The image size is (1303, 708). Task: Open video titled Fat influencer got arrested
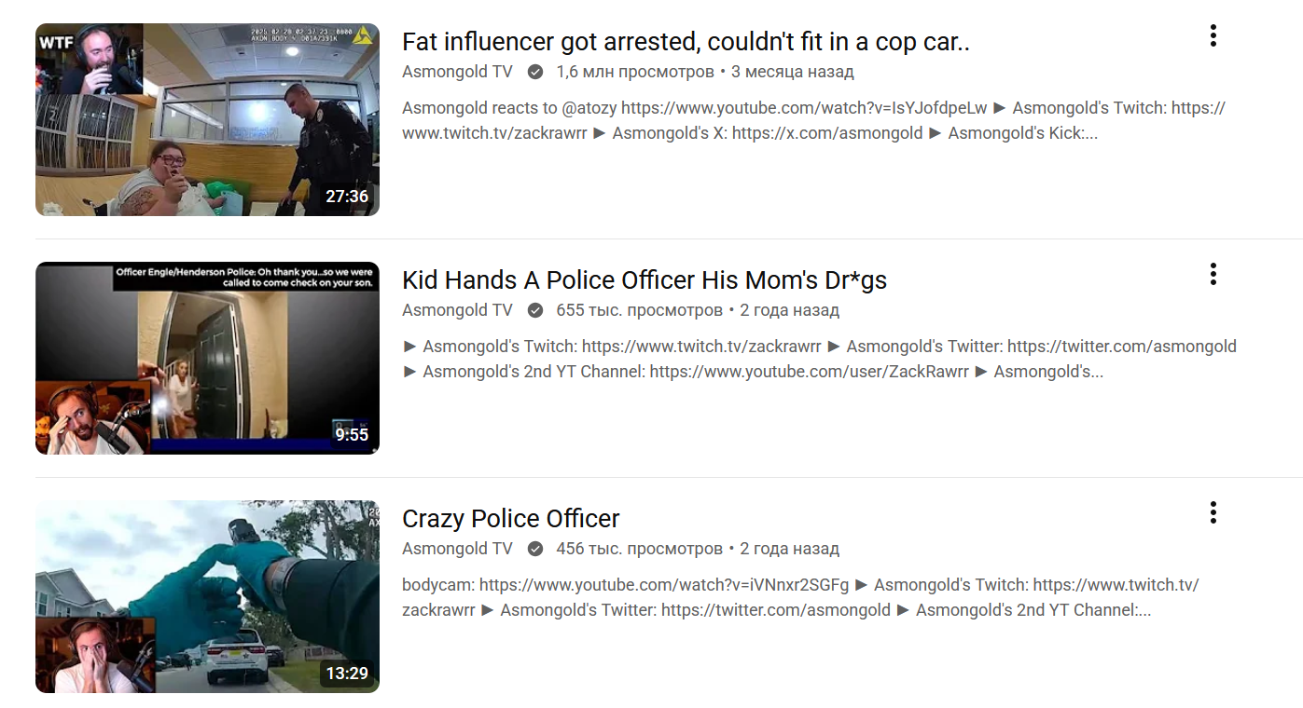coord(686,42)
